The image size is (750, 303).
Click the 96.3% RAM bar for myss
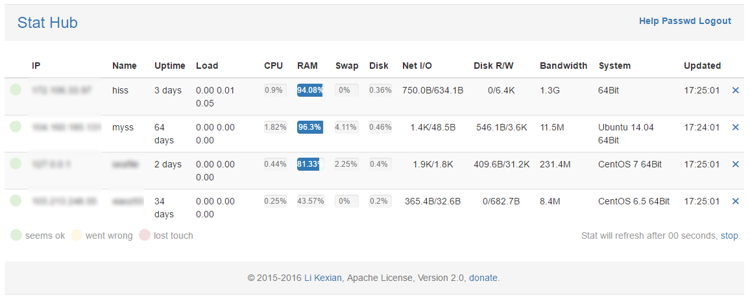click(309, 127)
